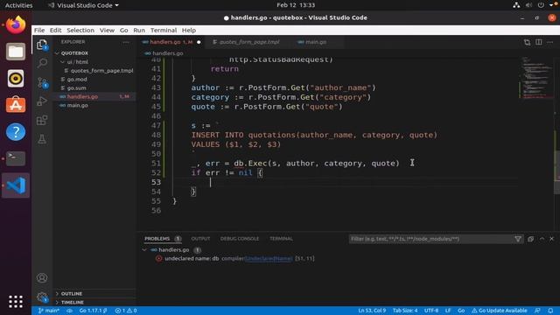Open the Extensions view
Screen dimensions: 560x315
pyautogui.click(x=42, y=120)
